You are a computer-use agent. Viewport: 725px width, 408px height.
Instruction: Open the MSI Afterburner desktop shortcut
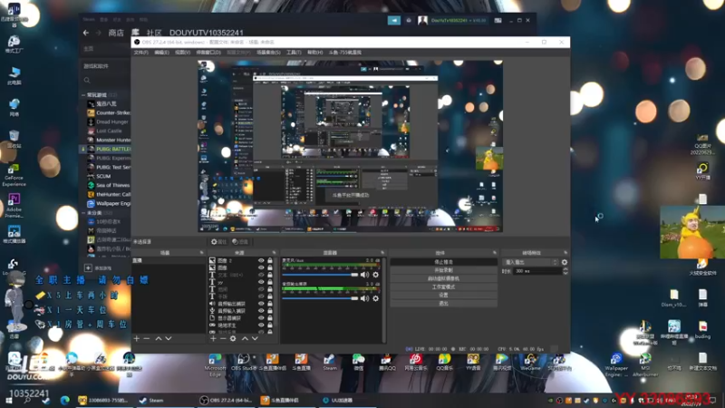click(x=645, y=364)
